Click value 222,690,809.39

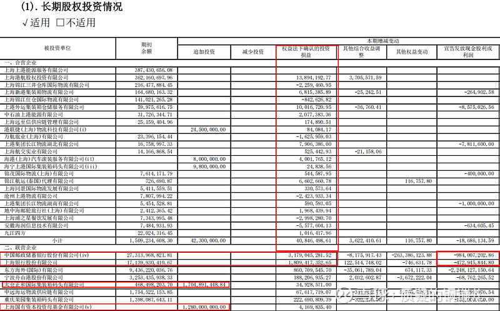click(311, 300)
